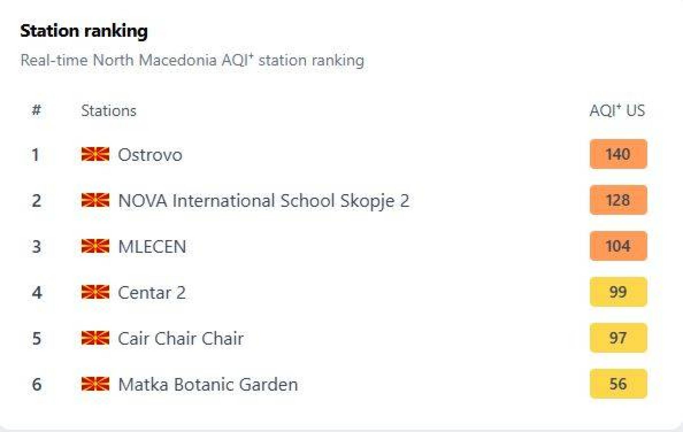The width and height of the screenshot is (683, 432).
Task: Open Matka Botanic Garden station
Action: [x=208, y=384]
